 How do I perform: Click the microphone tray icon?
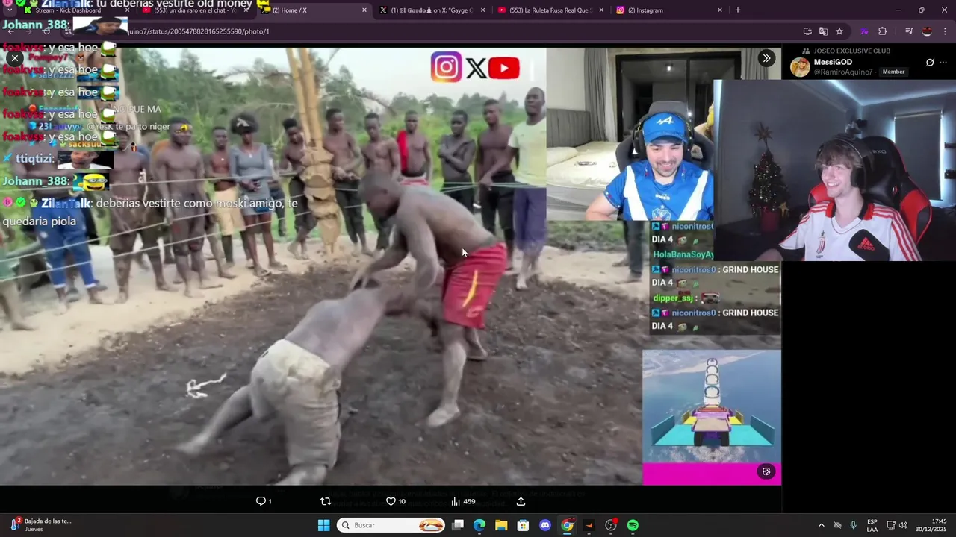[x=853, y=525]
